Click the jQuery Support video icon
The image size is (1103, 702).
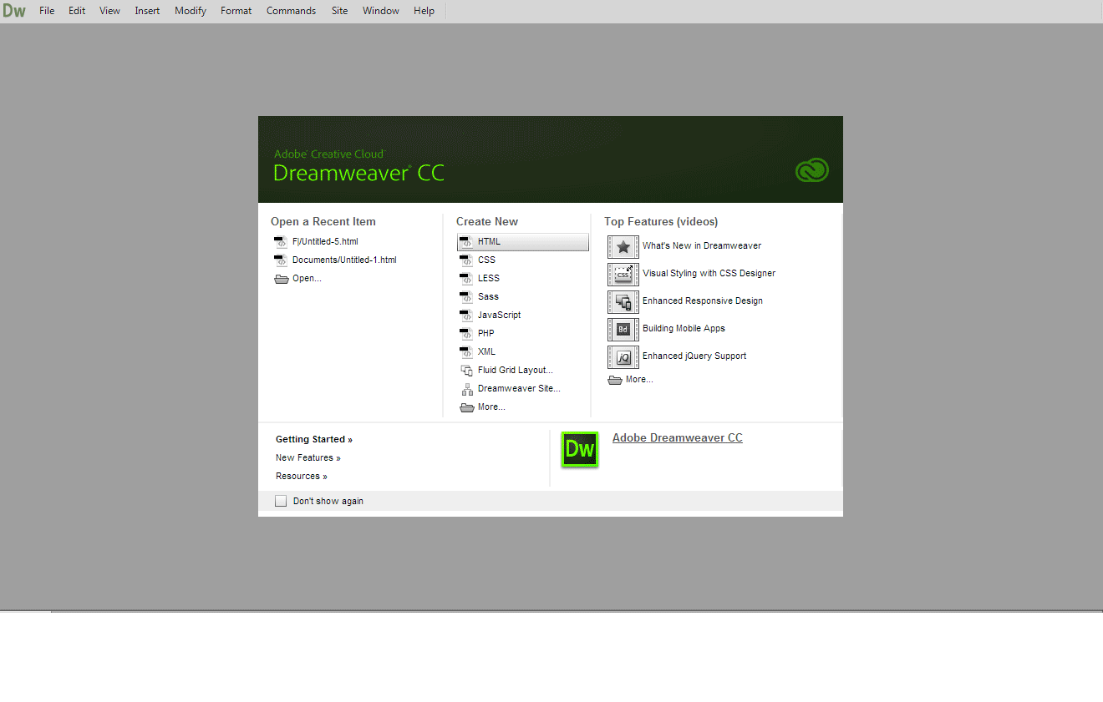(x=623, y=356)
